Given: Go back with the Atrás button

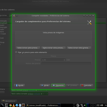Looking at the screenshot, I should coord(45,85).
